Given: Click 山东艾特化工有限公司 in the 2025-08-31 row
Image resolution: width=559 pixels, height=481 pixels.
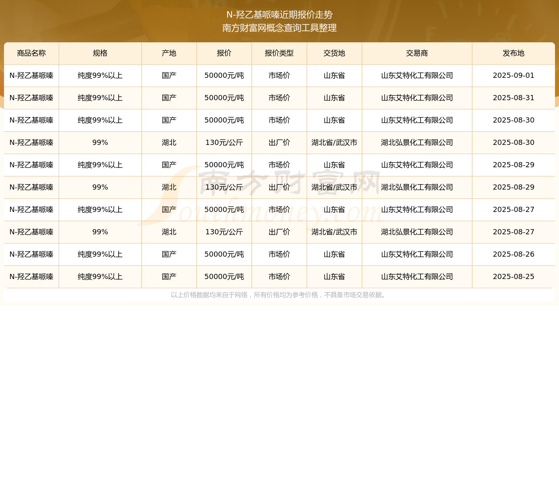Looking at the screenshot, I should pyautogui.click(x=417, y=98).
